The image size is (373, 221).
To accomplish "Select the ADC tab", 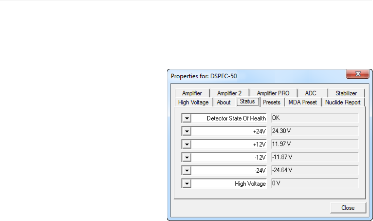I will pos(310,93).
